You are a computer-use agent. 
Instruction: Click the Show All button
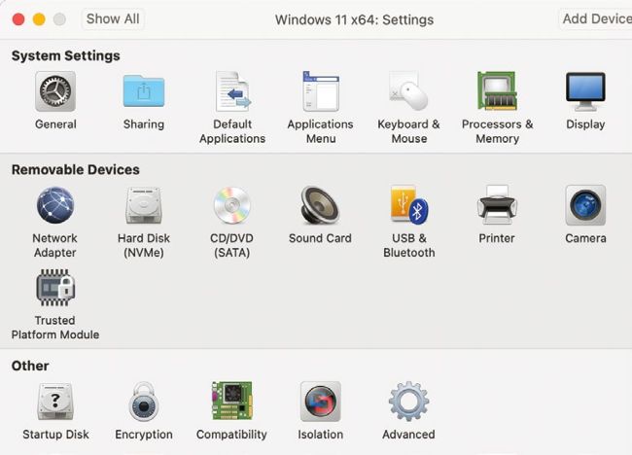click(x=113, y=18)
